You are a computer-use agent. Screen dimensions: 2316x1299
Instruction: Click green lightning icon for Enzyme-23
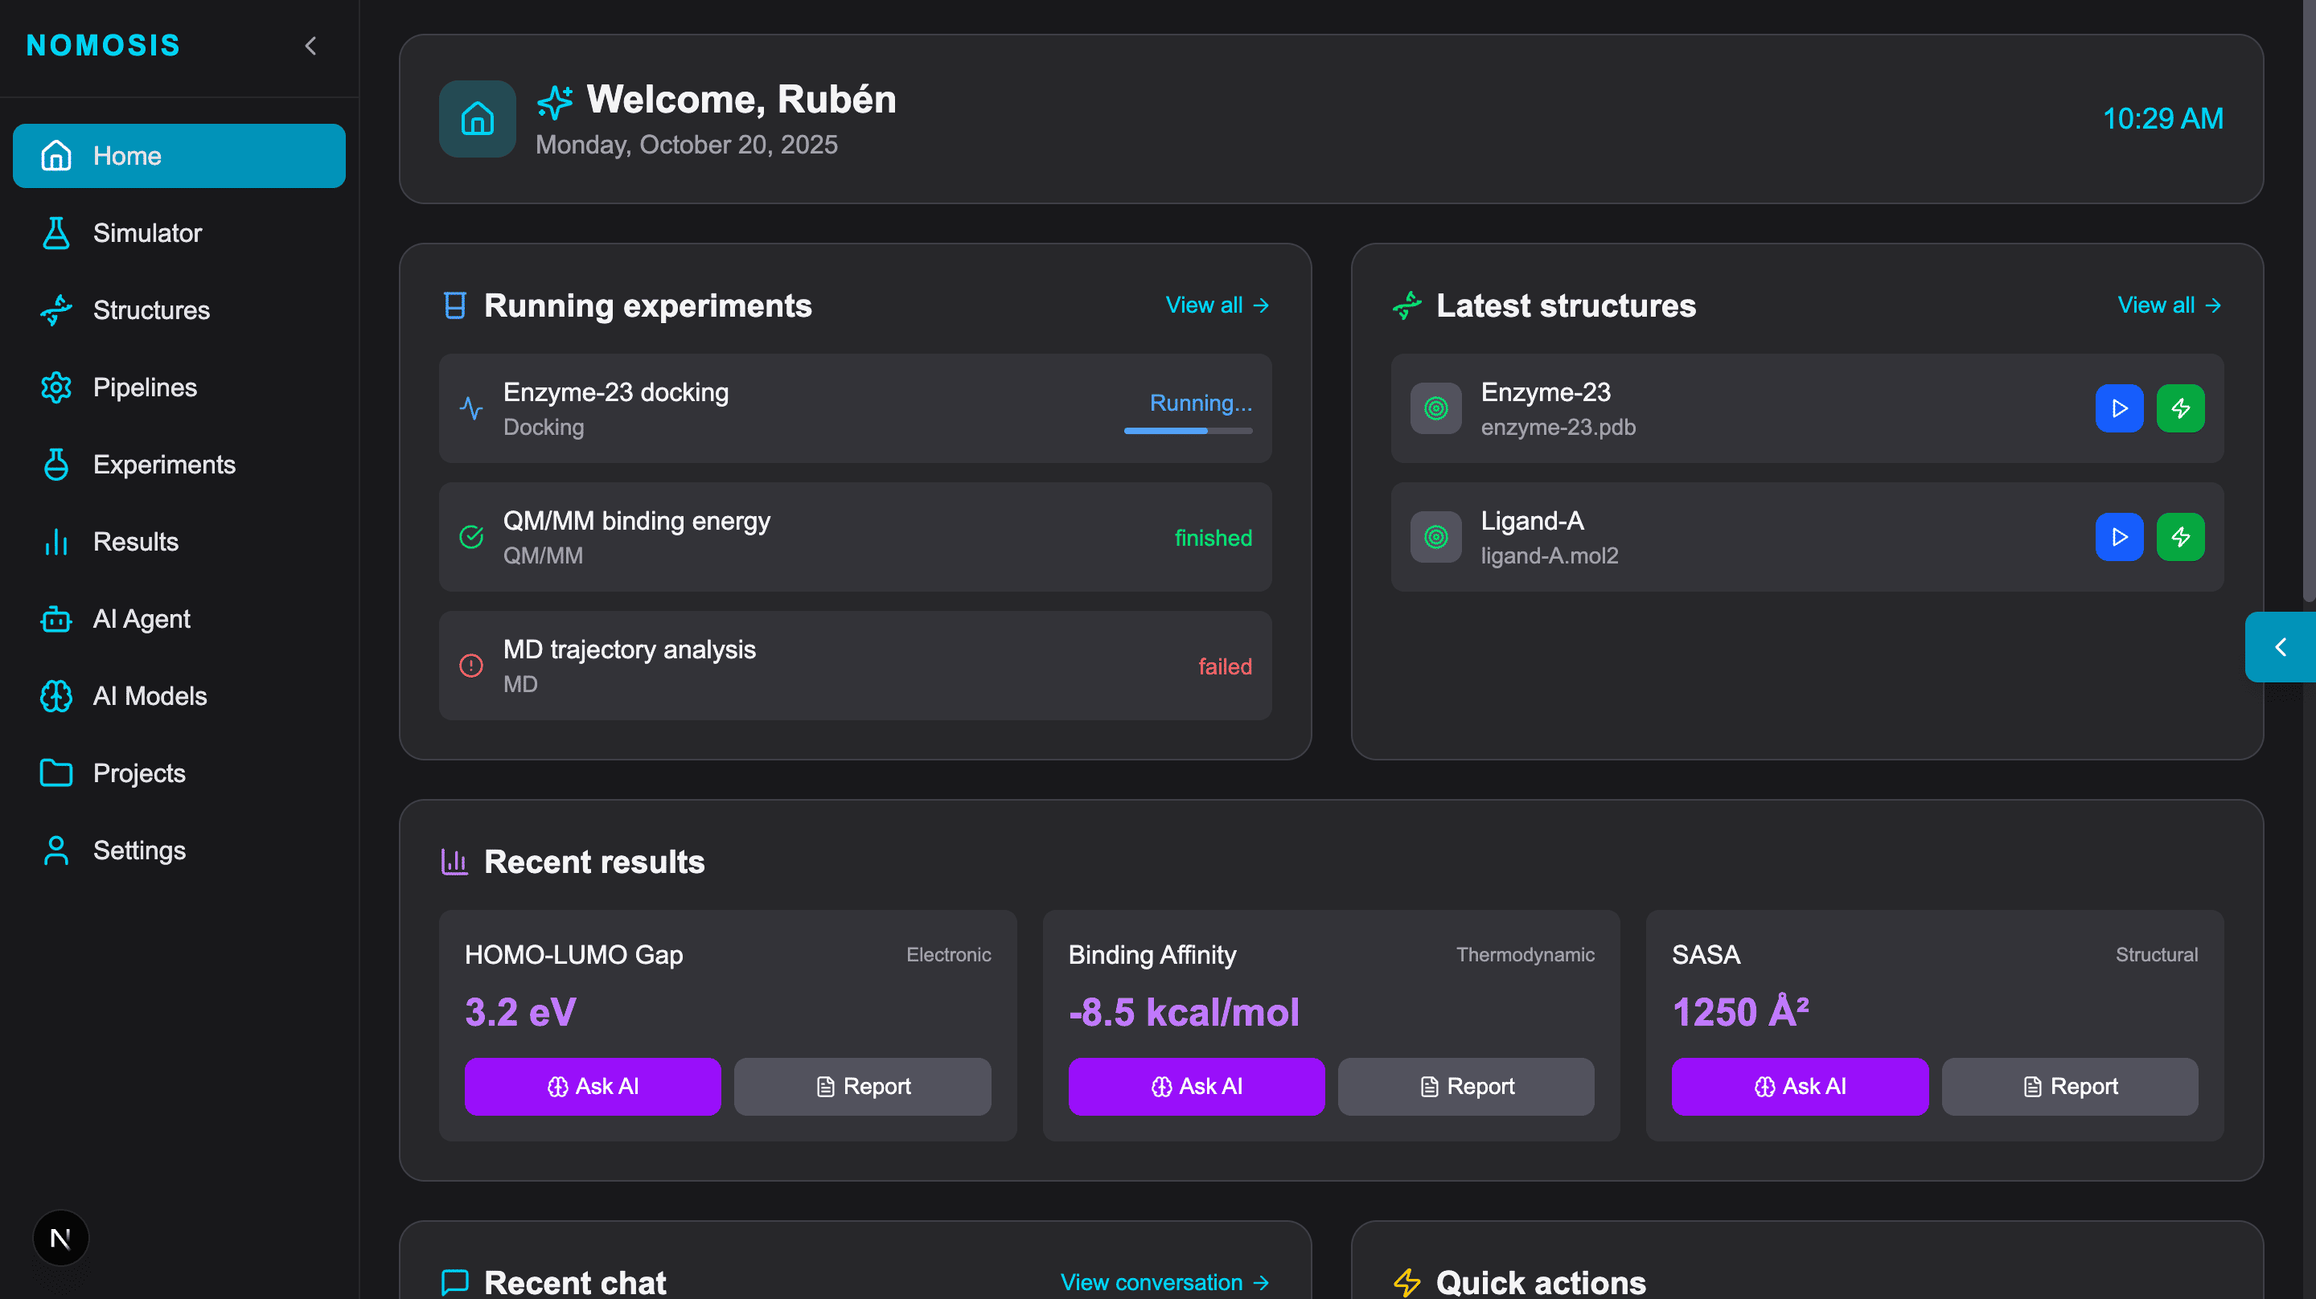tap(2180, 408)
